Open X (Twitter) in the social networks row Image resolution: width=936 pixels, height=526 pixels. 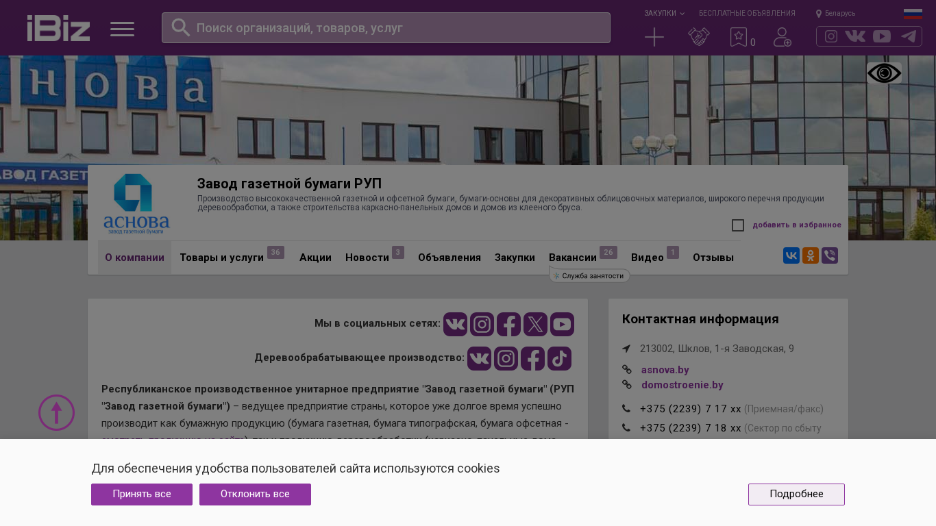pos(535,324)
